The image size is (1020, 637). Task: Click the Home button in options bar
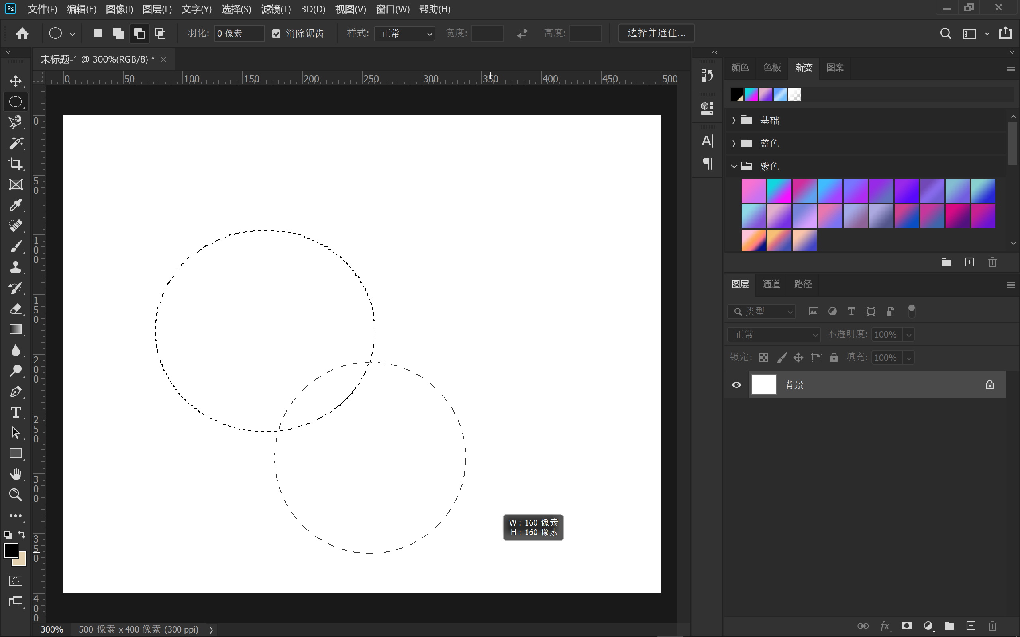[x=22, y=33]
